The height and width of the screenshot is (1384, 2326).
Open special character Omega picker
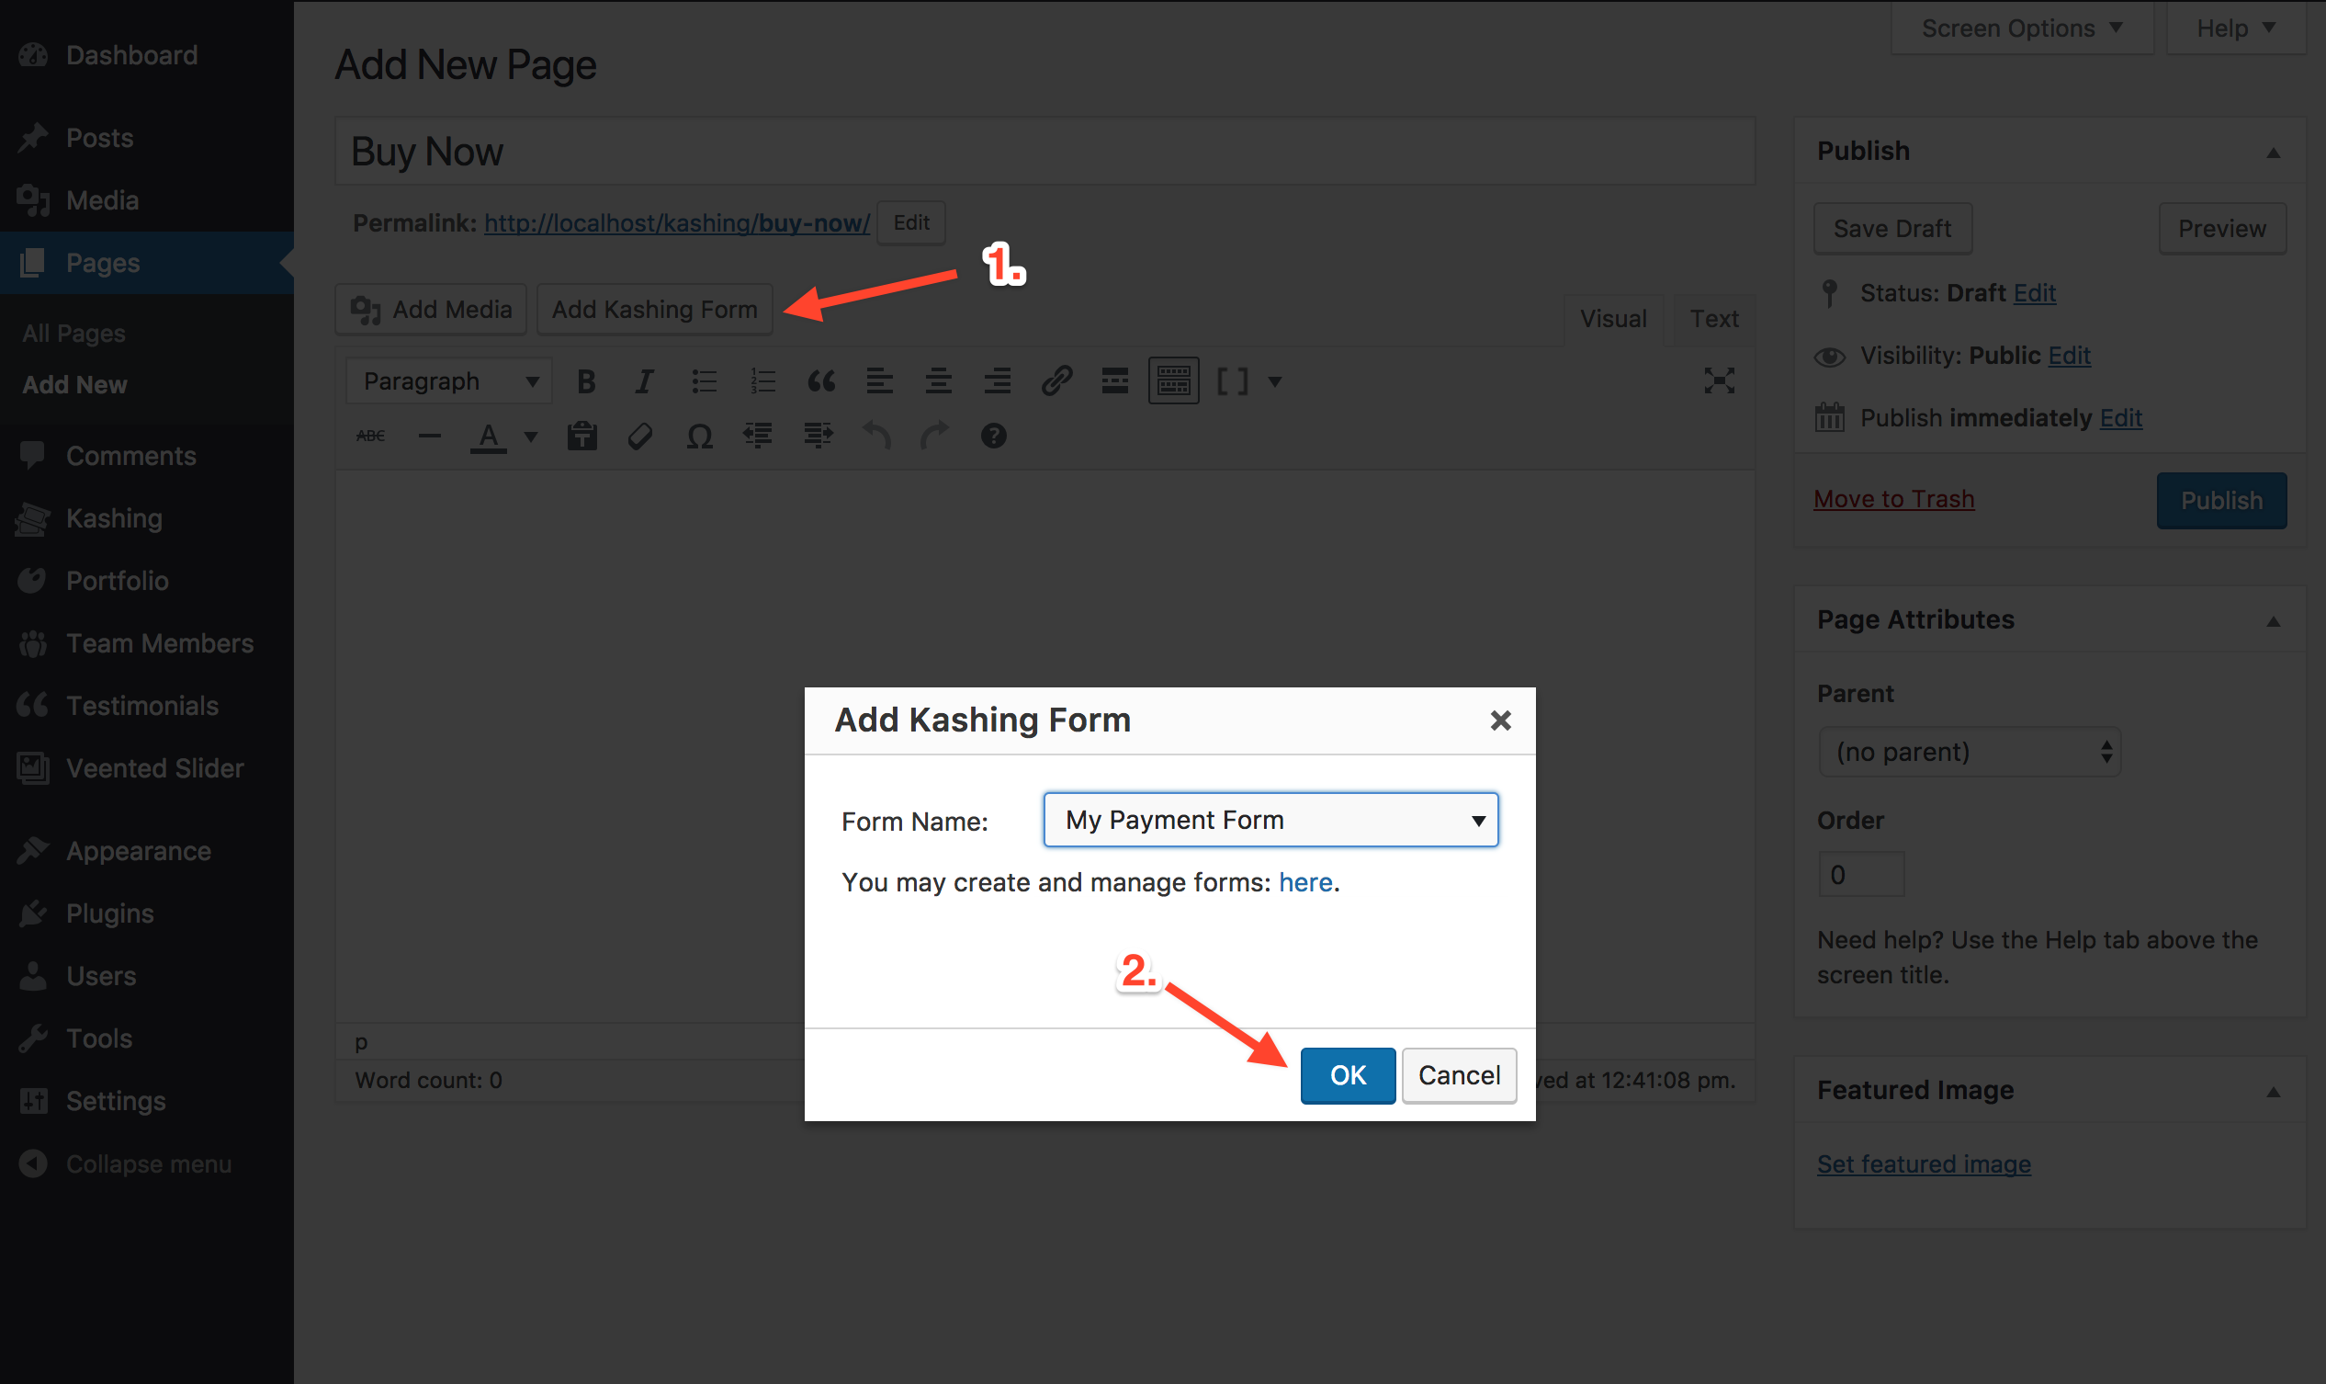click(x=699, y=436)
